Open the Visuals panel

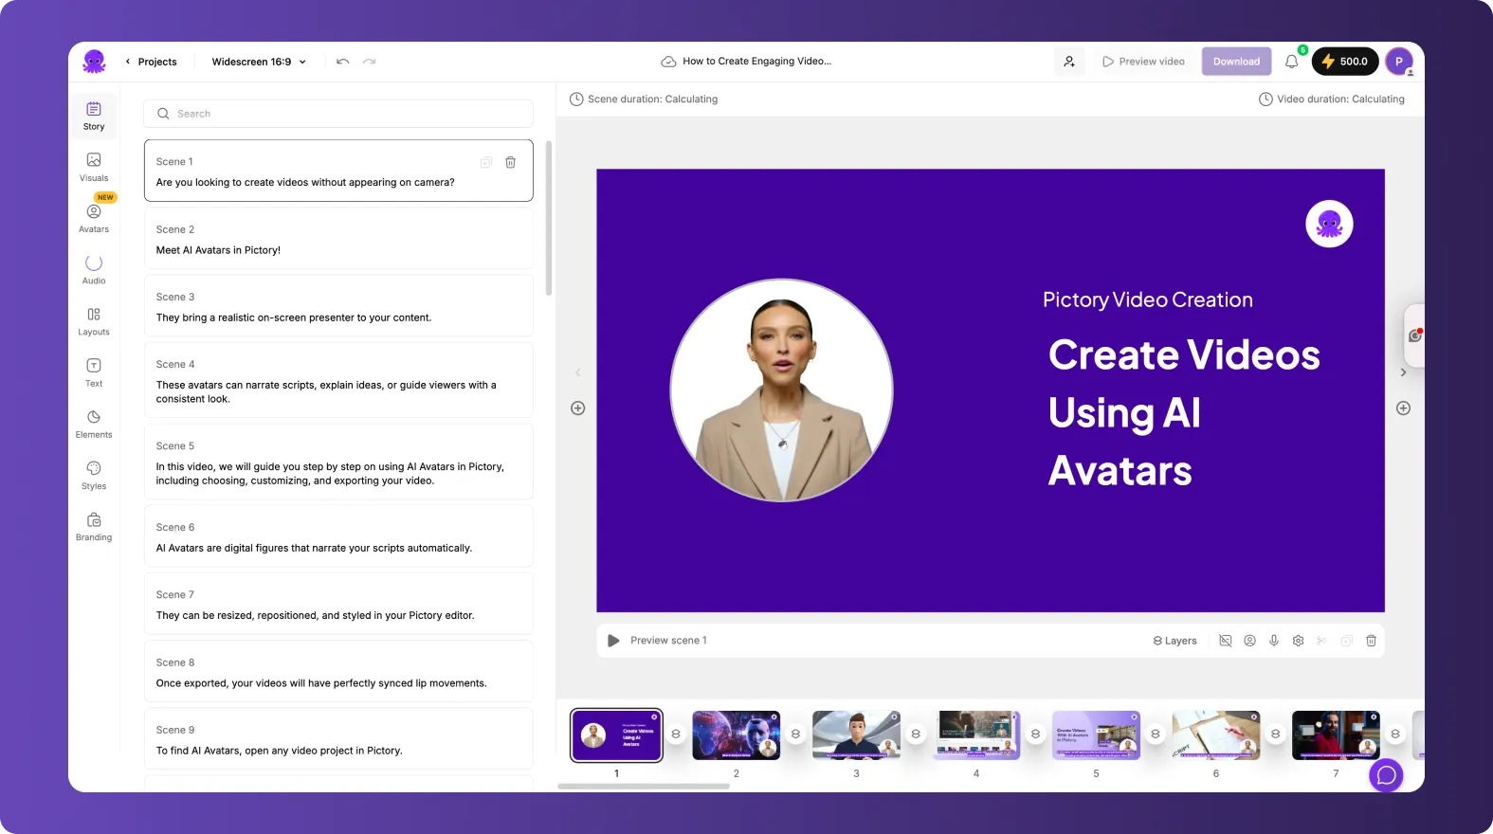pos(94,167)
